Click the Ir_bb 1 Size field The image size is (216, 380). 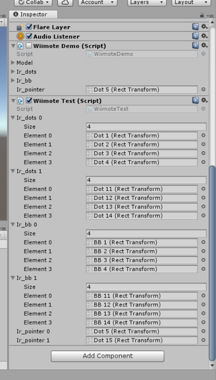[146, 287]
